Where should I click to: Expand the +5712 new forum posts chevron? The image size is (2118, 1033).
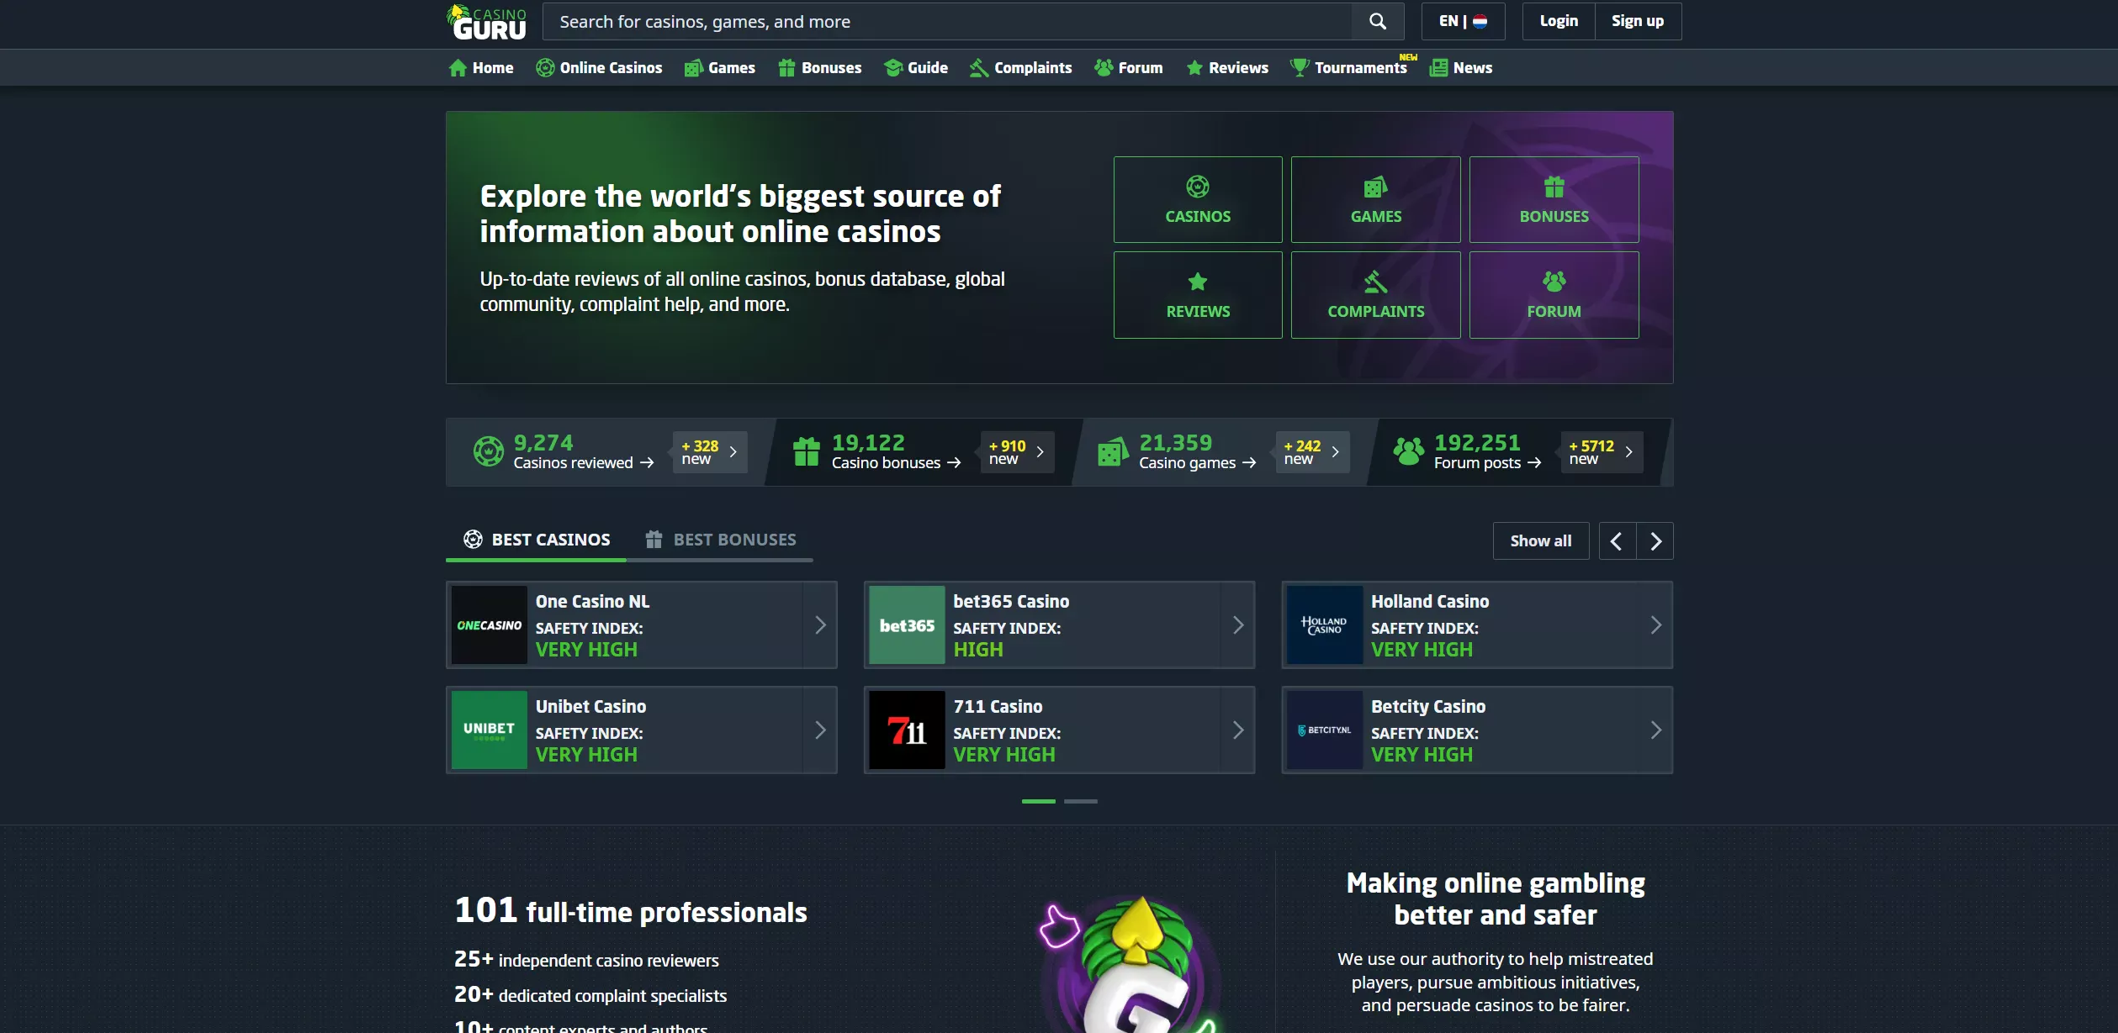tap(1628, 452)
